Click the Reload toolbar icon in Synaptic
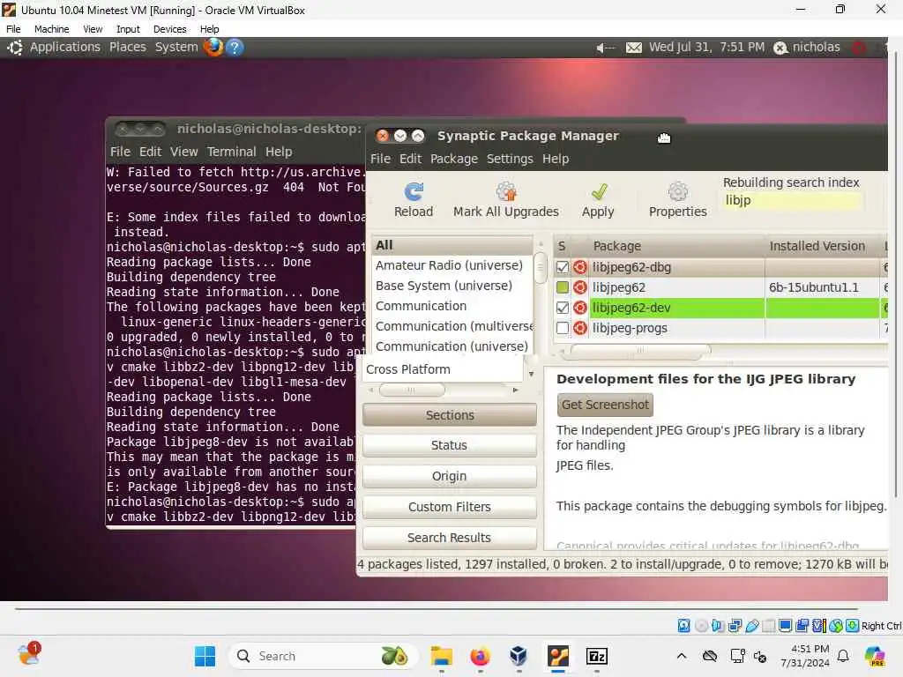 (x=414, y=191)
